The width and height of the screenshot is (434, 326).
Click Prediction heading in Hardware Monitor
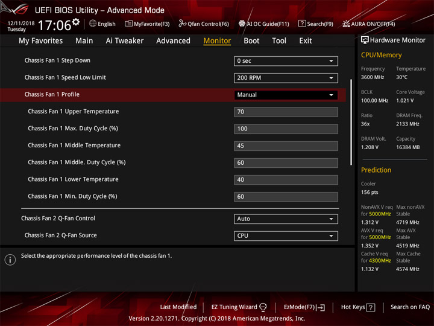[376, 170]
